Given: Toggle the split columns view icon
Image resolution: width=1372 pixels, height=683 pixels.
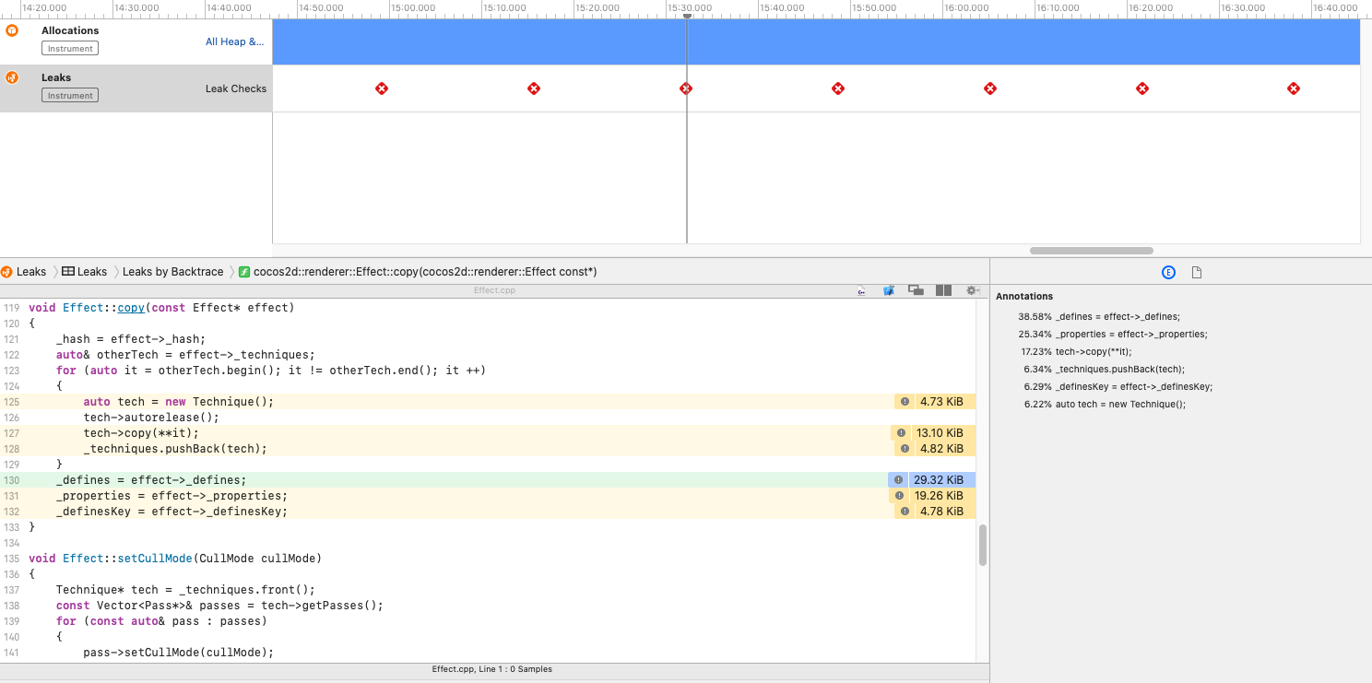Looking at the screenshot, I should click(943, 290).
